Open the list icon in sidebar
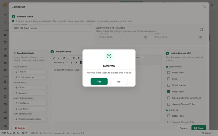 coord(5,49)
